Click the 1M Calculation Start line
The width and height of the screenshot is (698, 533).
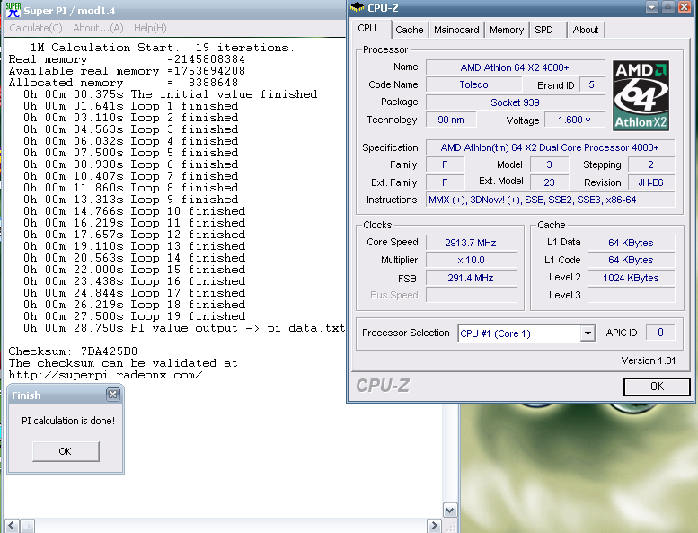pos(162,48)
